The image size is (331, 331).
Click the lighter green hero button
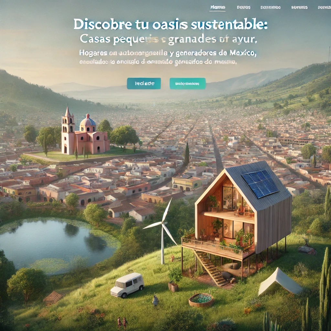[187, 84]
